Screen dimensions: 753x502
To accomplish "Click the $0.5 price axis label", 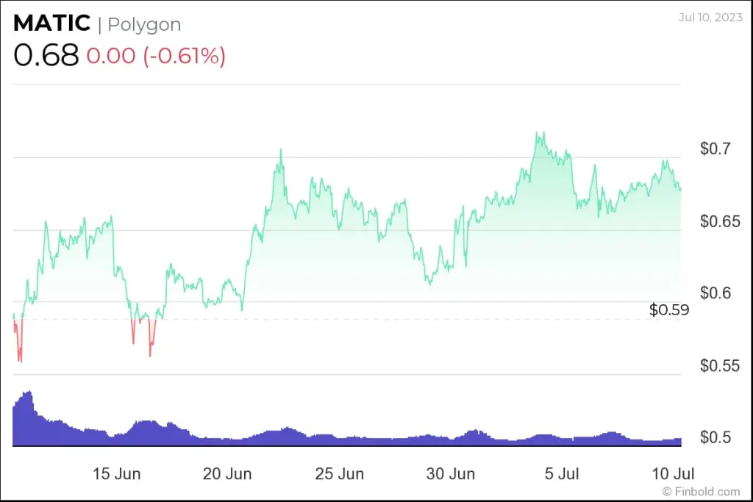I will click(x=715, y=438).
